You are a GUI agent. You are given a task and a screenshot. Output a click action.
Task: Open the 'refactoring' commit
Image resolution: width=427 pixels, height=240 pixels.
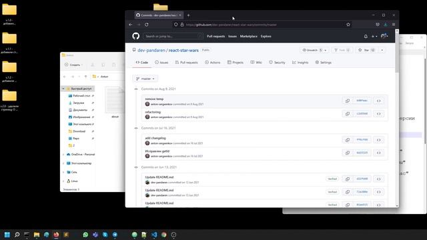point(153,112)
